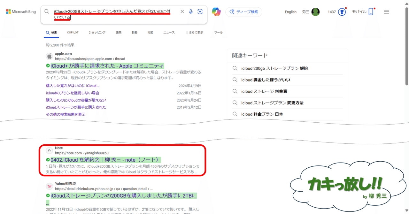409x214 pixels.
Task: Open the 画像 images tab
Action: click(x=119, y=32)
